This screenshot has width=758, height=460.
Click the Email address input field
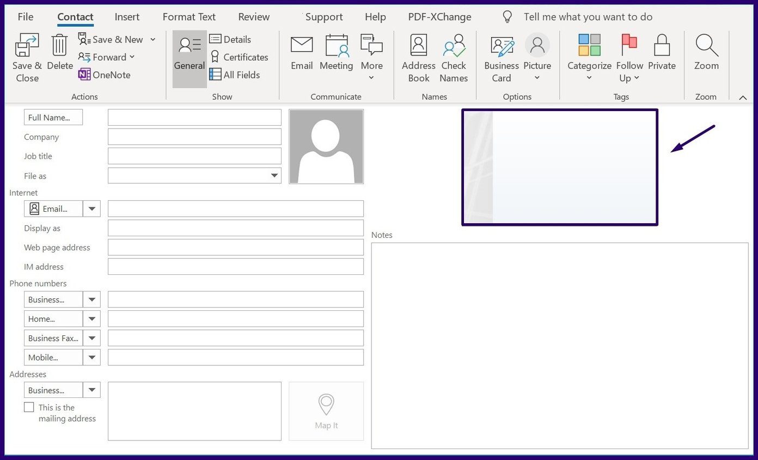click(x=236, y=208)
